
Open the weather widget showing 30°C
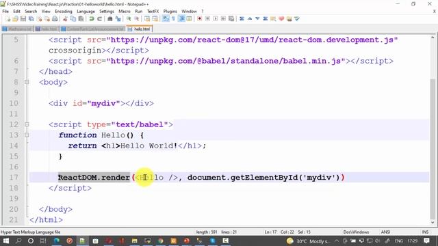(x=308, y=241)
